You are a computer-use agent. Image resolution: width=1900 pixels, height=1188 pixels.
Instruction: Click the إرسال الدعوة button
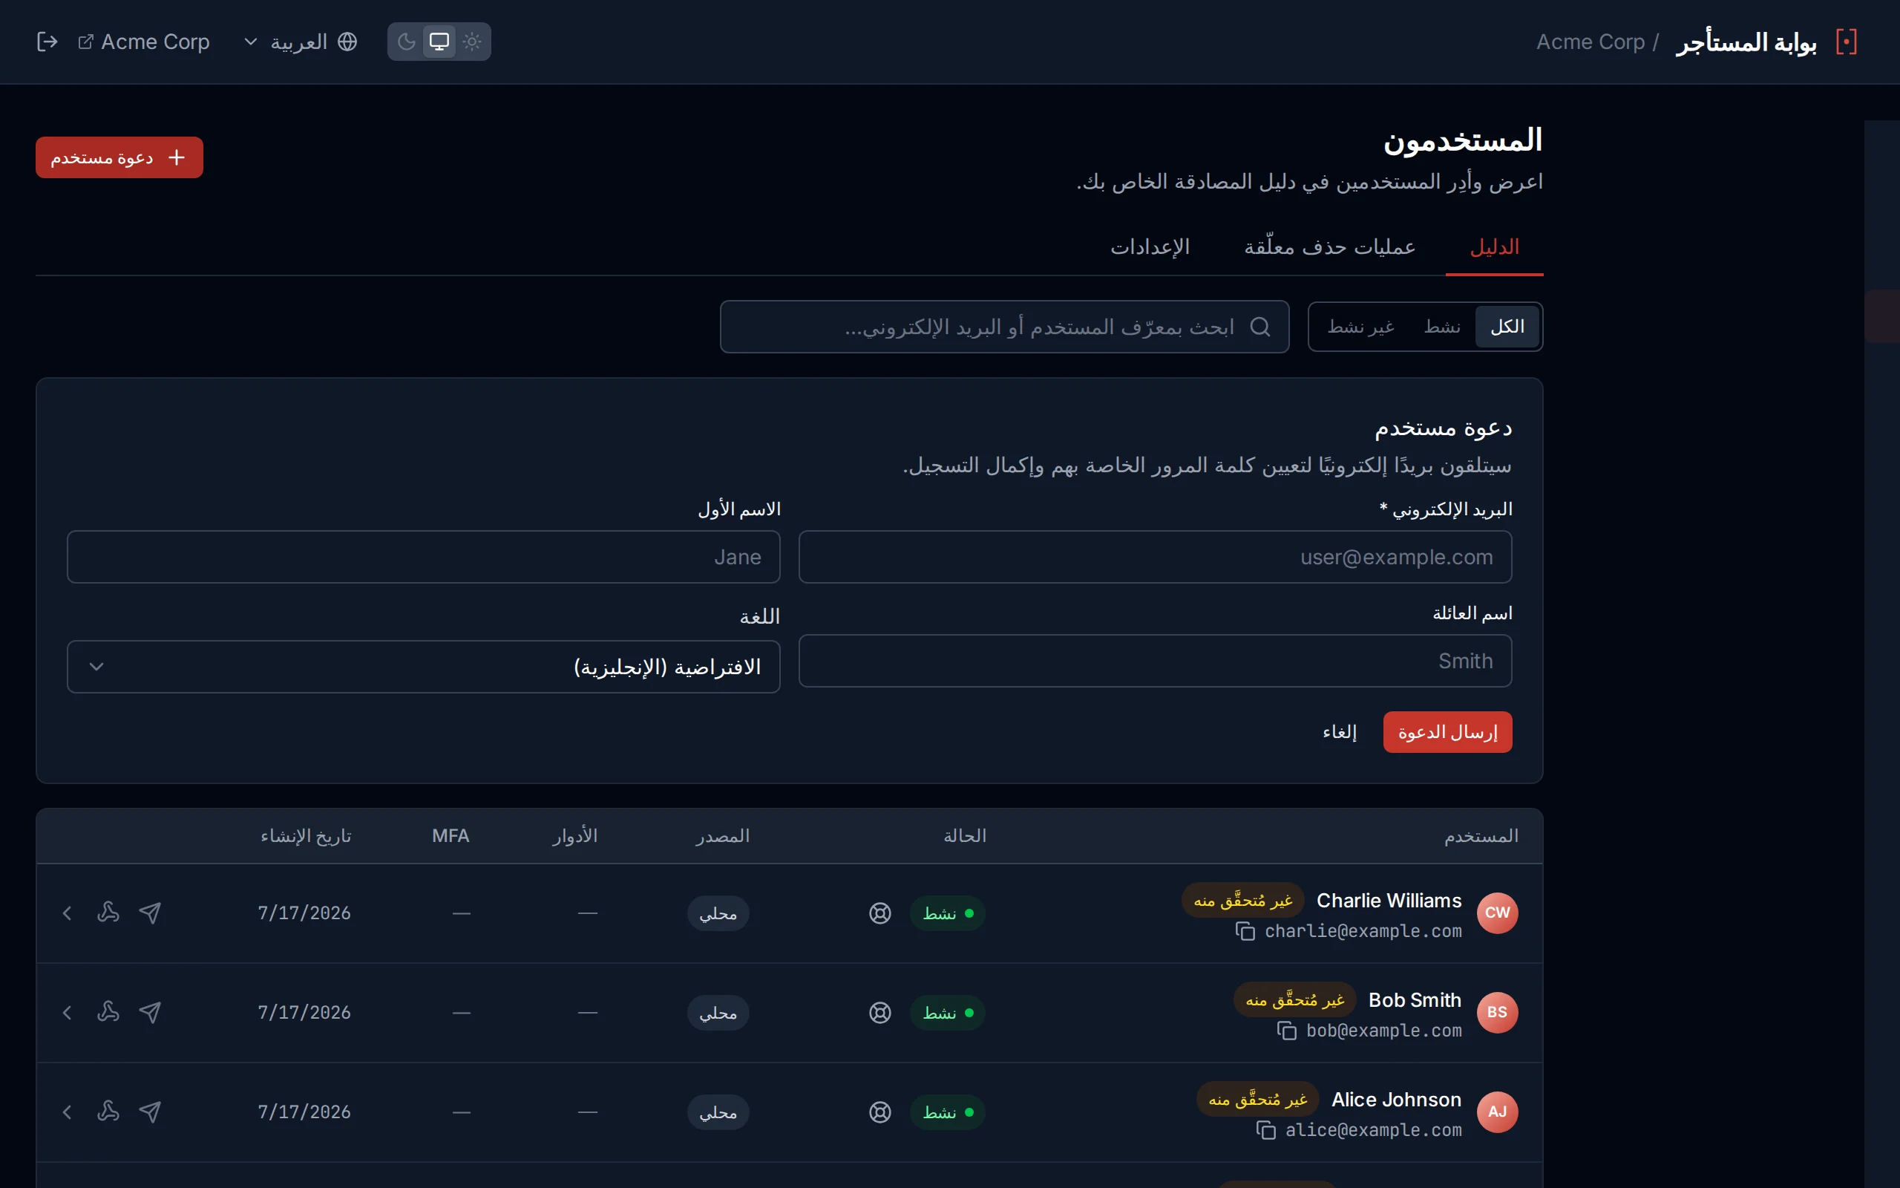[1447, 731]
